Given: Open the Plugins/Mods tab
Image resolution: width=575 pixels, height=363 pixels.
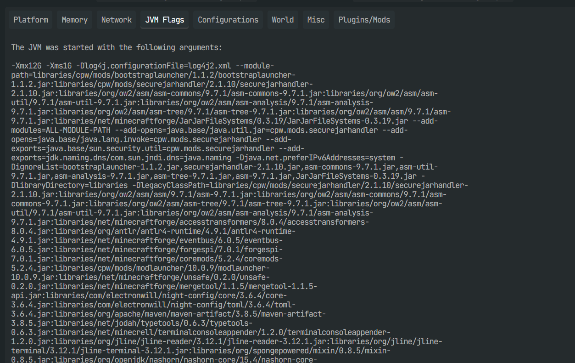Looking at the screenshot, I should click(x=364, y=20).
